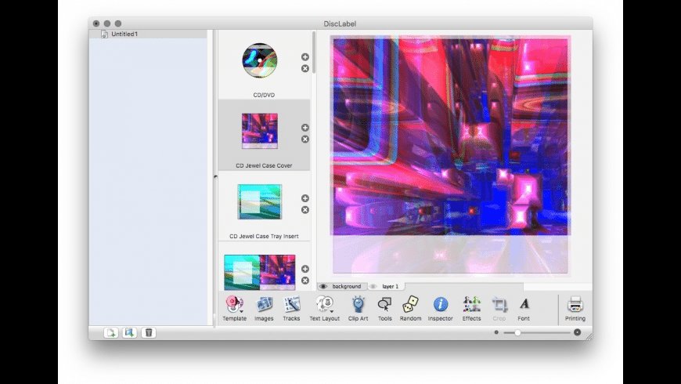
Task: Open the Inspector panel
Action: [440, 306]
